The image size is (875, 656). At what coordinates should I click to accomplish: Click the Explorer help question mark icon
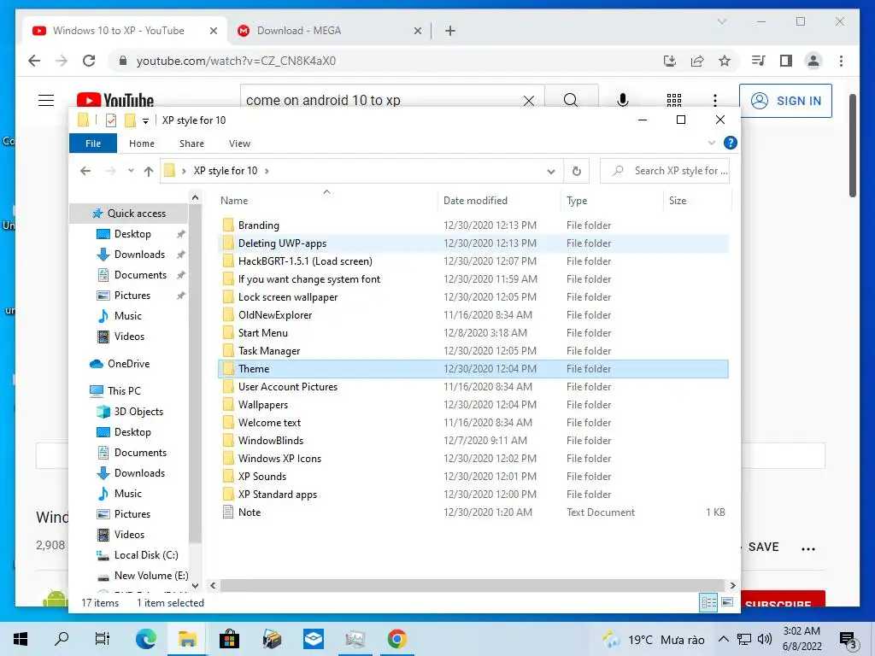pos(730,143)
